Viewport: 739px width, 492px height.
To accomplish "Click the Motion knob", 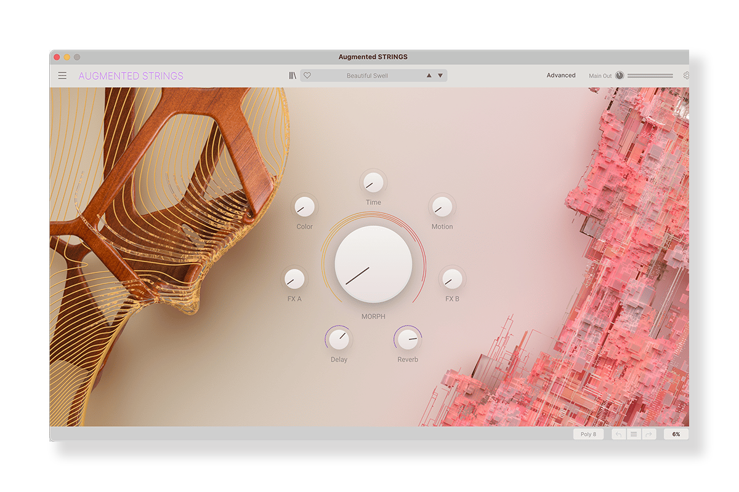I will point(442,207).
